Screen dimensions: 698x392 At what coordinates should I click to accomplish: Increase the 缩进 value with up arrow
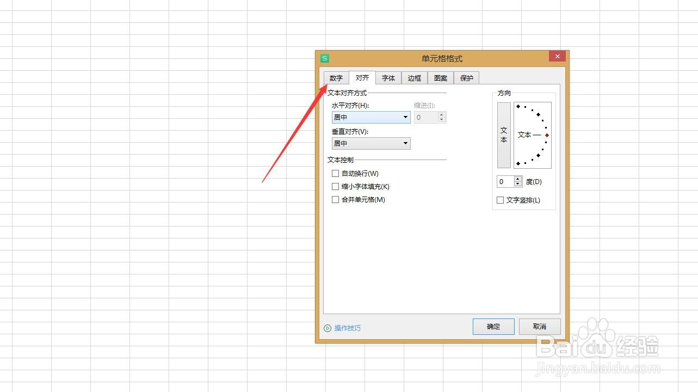coord(442,114)
